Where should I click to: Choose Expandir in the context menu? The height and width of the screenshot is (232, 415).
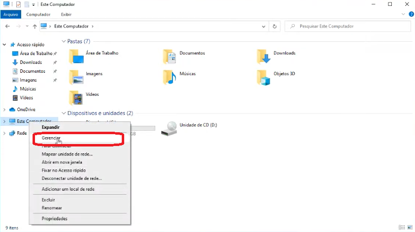[80, 127]
